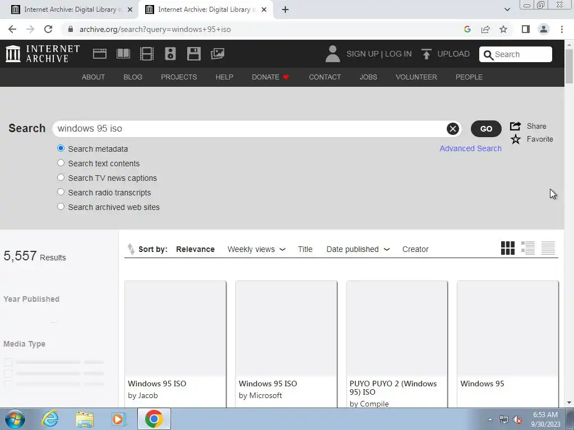This screenshot has width=574, height=430.
Task: Go back in Chrome
Action: click(12, 29)
